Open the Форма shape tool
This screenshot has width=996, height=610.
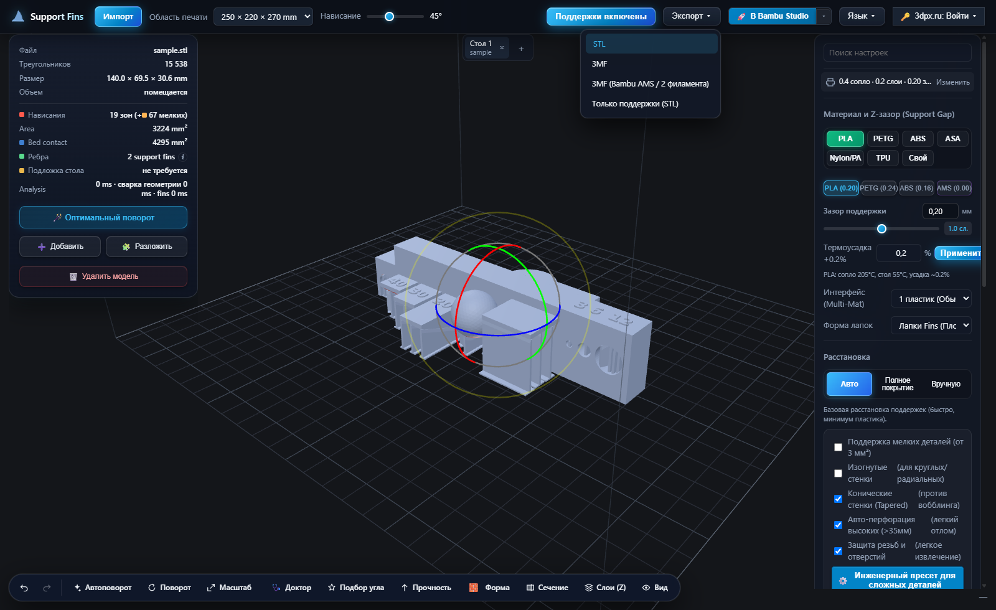tap(489, 588)
